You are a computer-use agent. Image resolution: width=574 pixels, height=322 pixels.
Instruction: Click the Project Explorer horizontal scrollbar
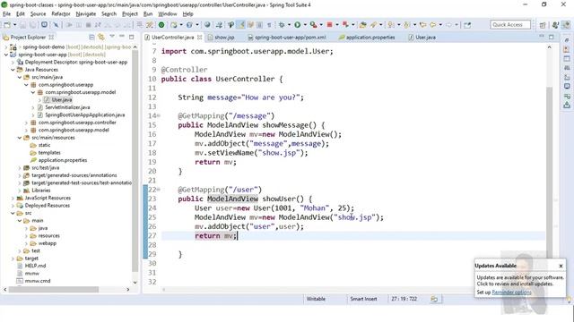[54, 290]
